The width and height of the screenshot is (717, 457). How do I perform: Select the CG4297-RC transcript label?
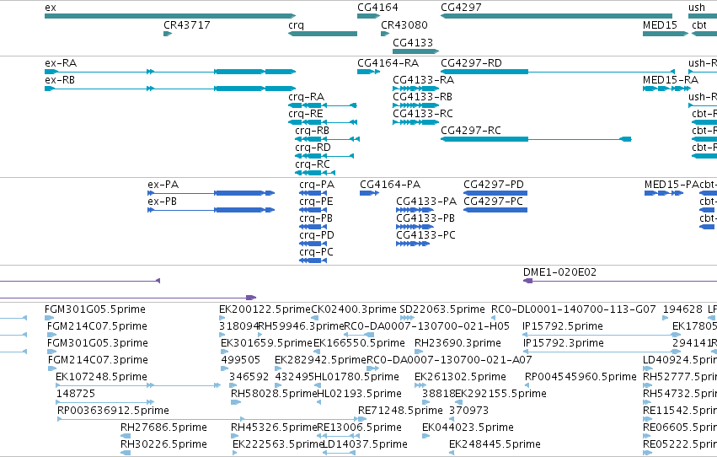point(471,131)
